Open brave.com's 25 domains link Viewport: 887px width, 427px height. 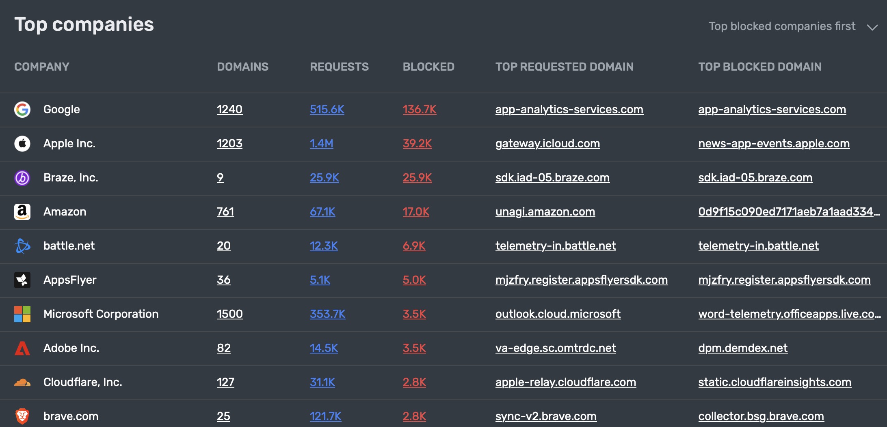pyautogui.click(x=223, y=416)
